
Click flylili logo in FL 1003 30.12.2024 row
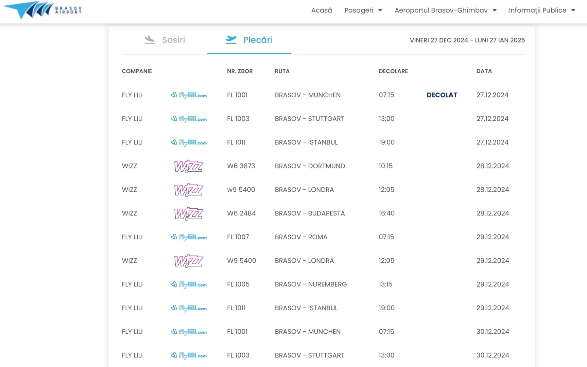(189, 355)
